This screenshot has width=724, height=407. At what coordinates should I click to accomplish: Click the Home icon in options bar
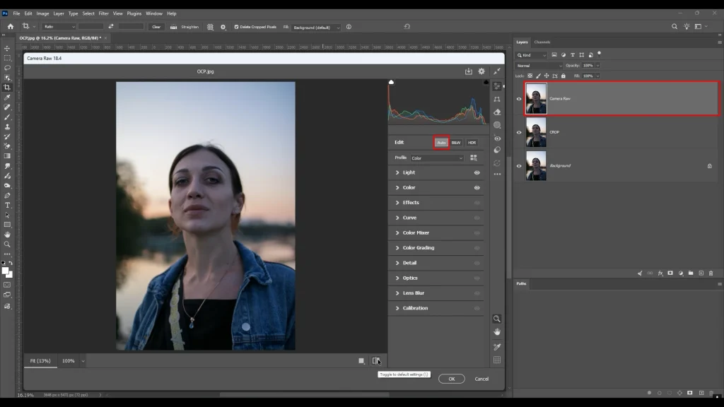pos(11,27)
